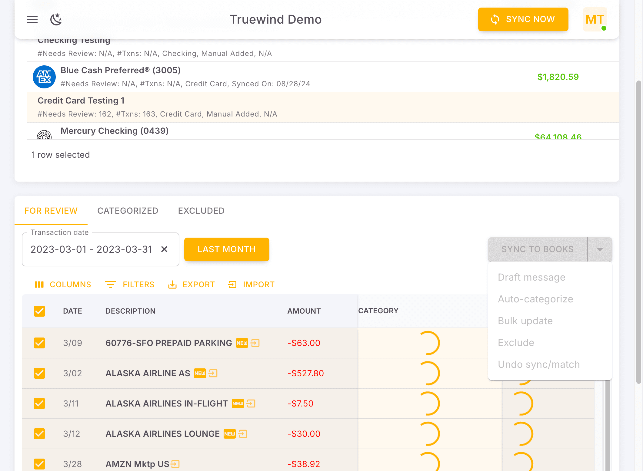Clear the transaction date filter

click(x=164, y=249)
